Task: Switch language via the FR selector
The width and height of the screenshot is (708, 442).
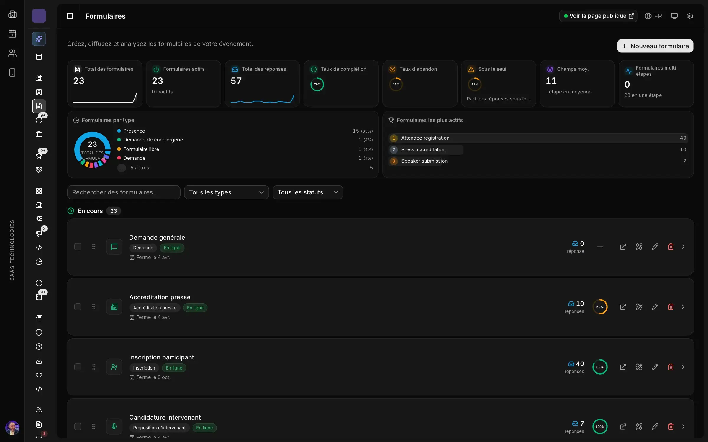Action: [x=653, y=16]
